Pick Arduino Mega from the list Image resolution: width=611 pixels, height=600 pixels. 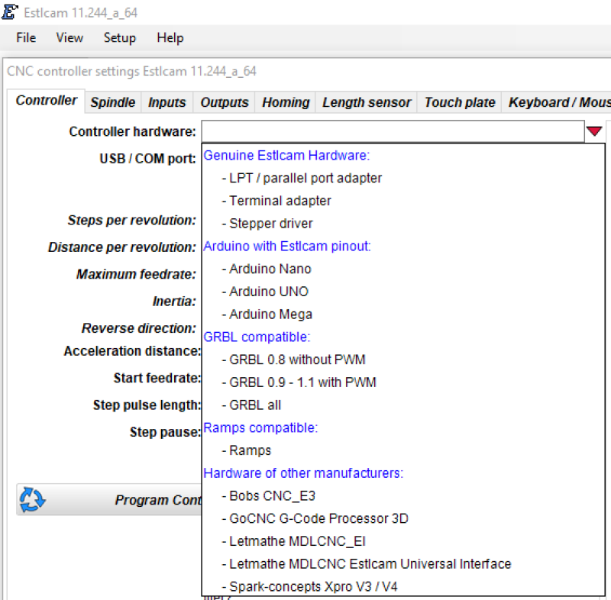tap(403, 315)
